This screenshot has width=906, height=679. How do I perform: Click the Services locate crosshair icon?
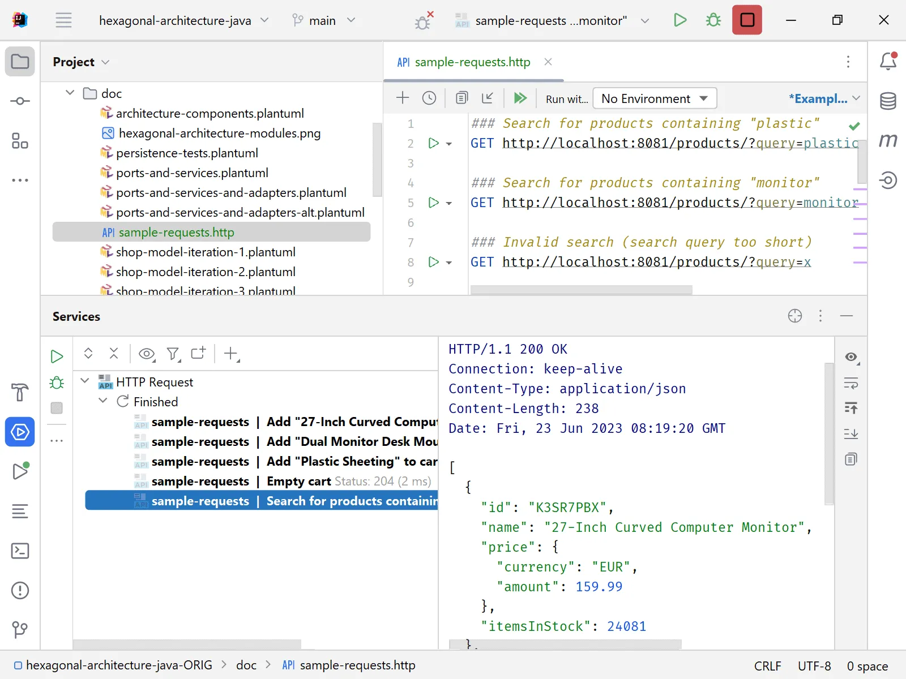point(795,316)
